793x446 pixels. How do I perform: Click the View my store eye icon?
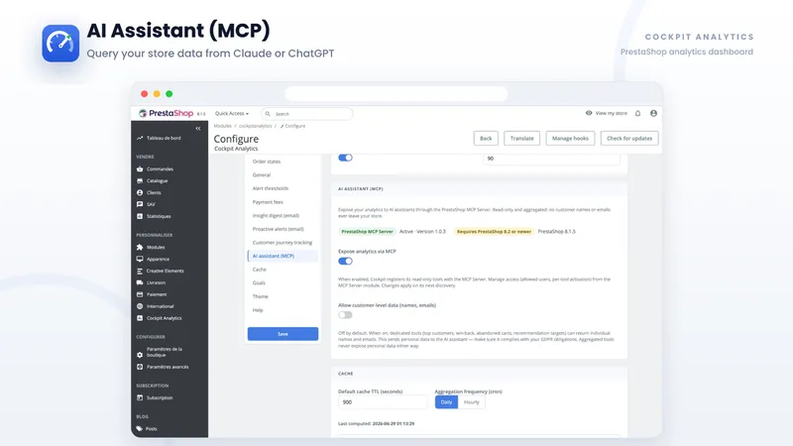tap(589, 113)
